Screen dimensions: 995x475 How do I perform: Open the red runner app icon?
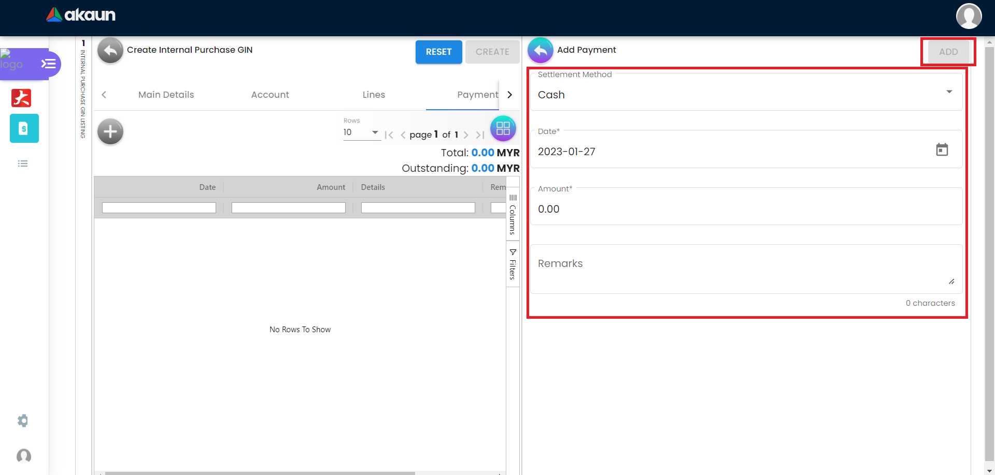tap(21, 98)
